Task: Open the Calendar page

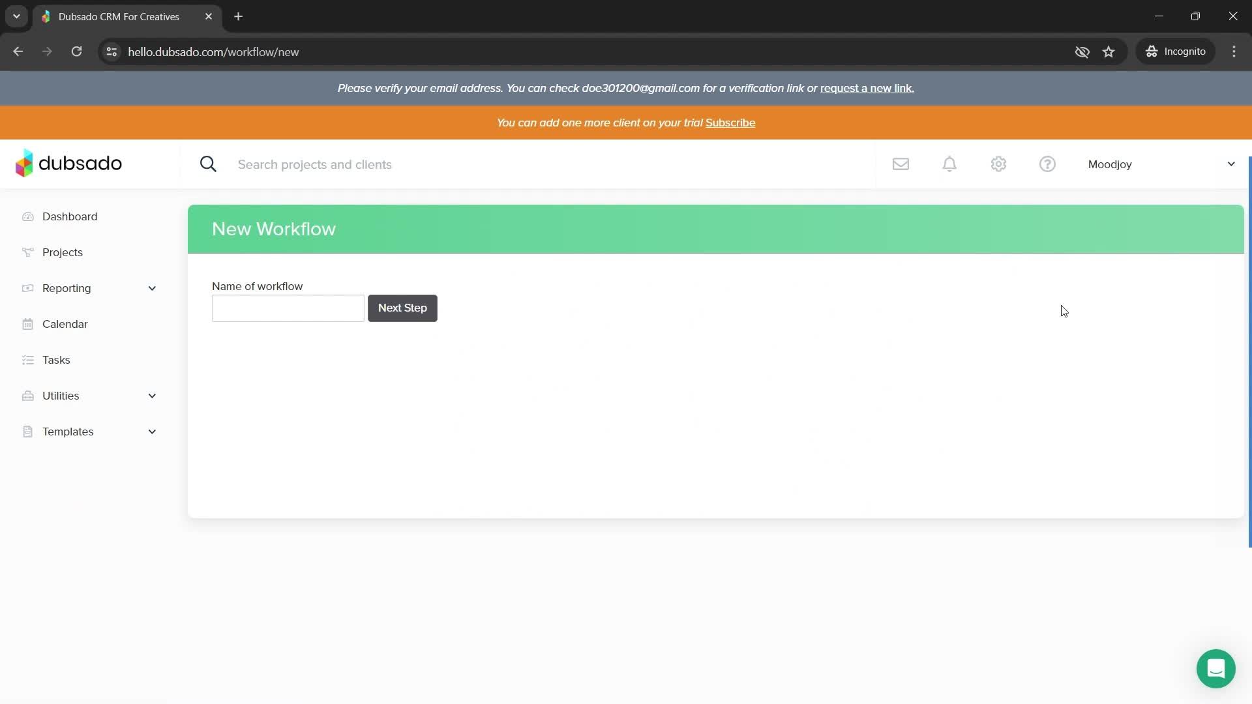Action: (65, 324)
